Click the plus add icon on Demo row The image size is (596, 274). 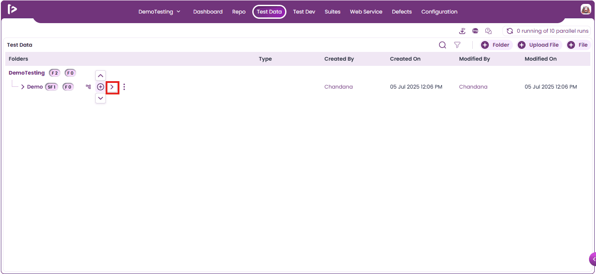click(101, 87)
